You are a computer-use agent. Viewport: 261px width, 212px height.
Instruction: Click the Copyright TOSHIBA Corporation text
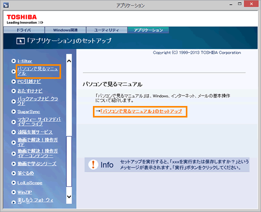pos(197,53)
